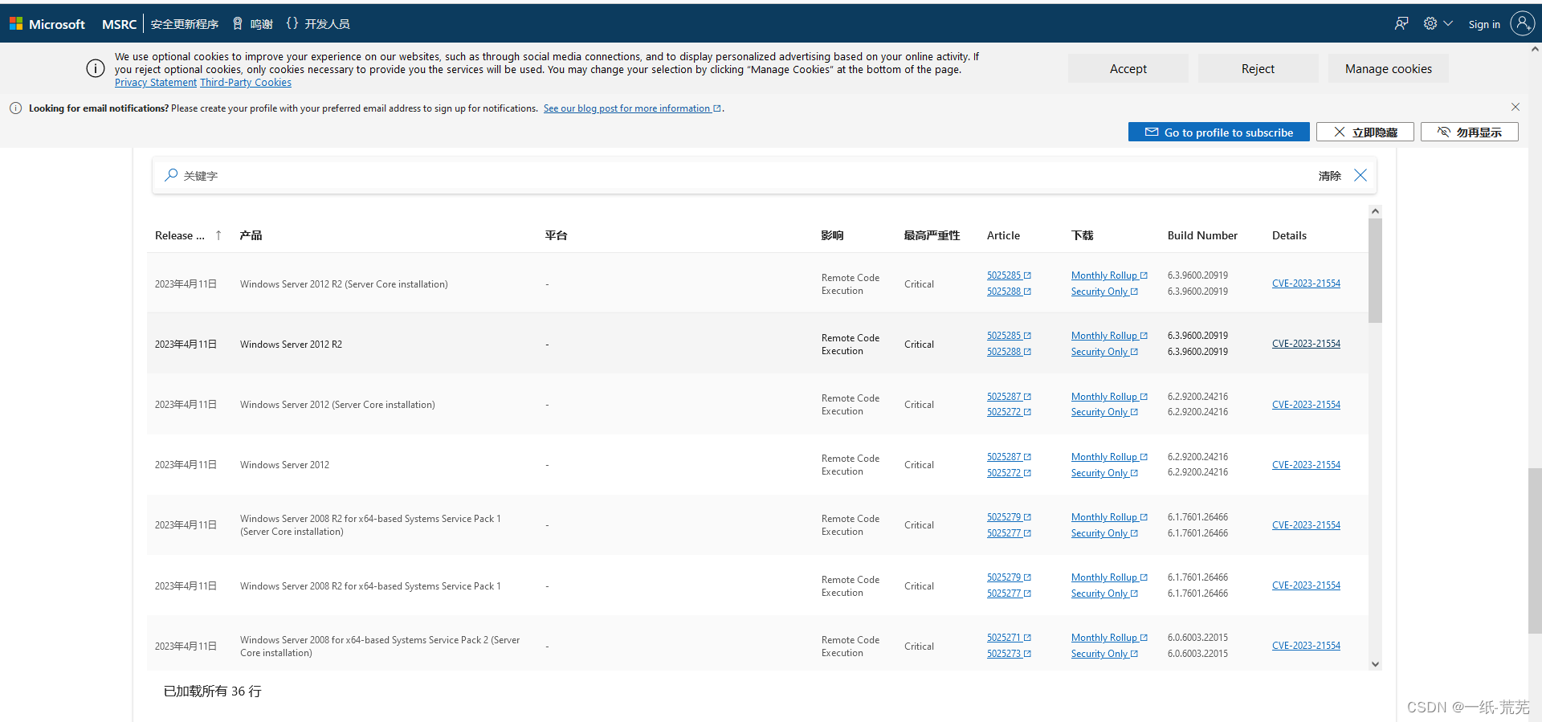
Task: Open 开发人员 menu item
Action: 318,24
